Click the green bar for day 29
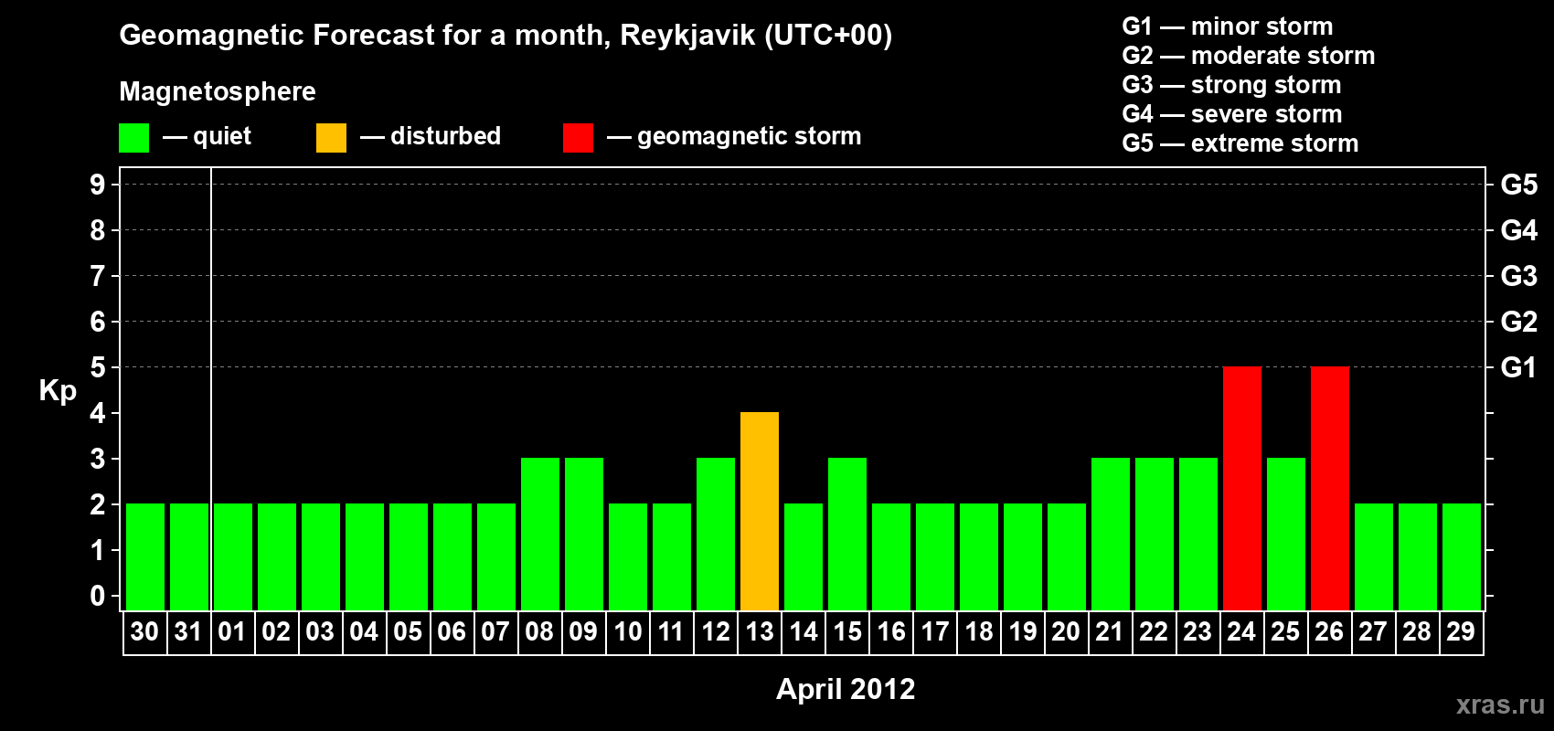Image resolution: width=1554 pixels, height=731 pixels. click(1462, 556)
